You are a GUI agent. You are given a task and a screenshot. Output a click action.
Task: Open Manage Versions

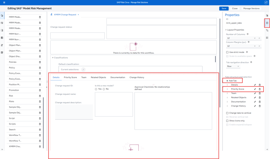tap(251, 8)
